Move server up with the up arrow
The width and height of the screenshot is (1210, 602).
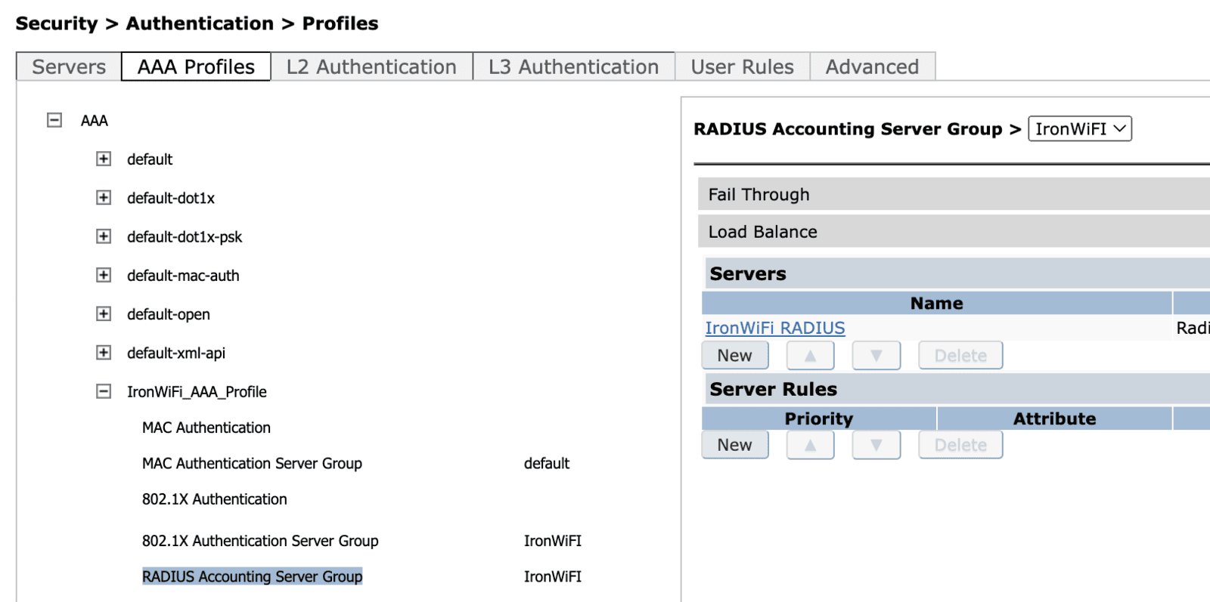(x=810, y=356)
